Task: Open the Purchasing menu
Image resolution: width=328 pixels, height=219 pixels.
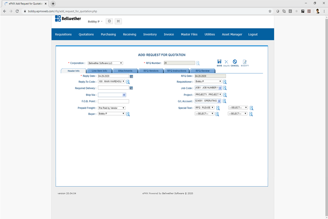Action: [x=108, y=34]
